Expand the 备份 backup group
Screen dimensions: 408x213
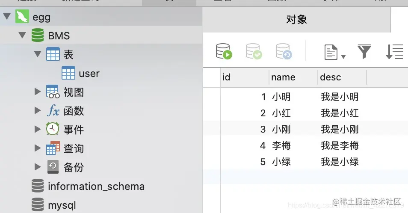[38, 167]
